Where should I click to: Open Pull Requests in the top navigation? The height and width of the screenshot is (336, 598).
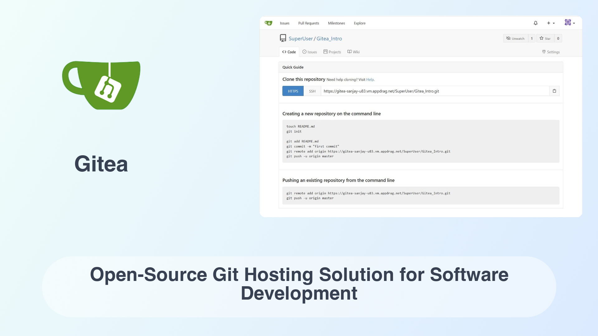point(309,23)
